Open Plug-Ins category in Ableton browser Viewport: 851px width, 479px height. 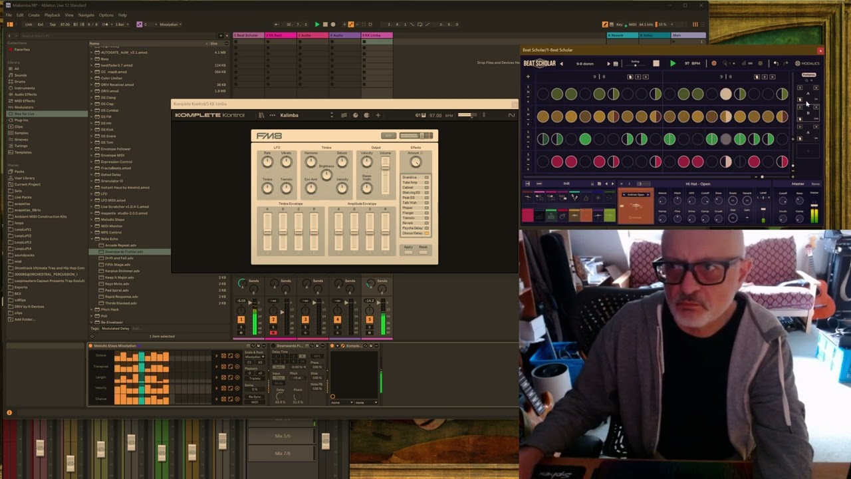pos(21,120)
